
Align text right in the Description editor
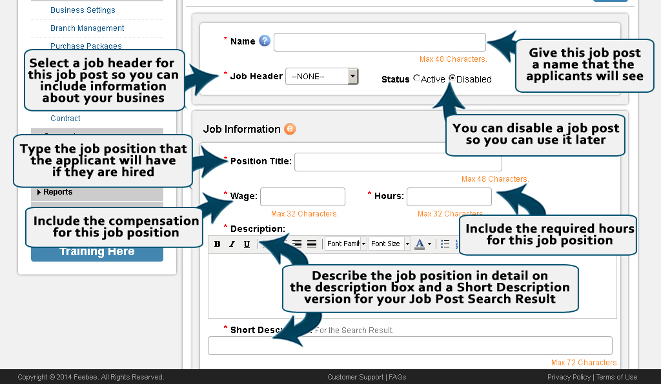(x=298, y=244)
